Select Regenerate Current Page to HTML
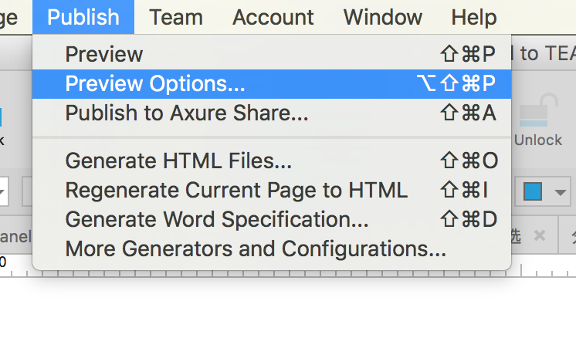 coord(272,190)
